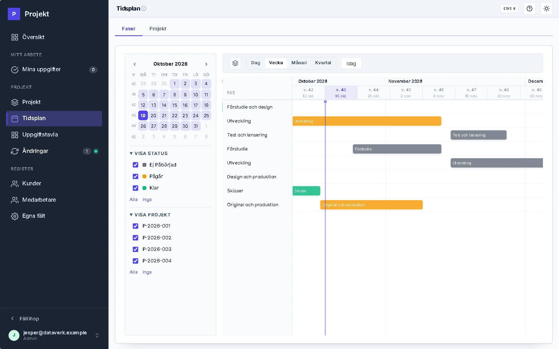Image resolution: width=559 pixels, height=349 pixels.
Task: Uncheck the Pågår status checkbox
Action: pyautogui.click(x=136, y=177)
